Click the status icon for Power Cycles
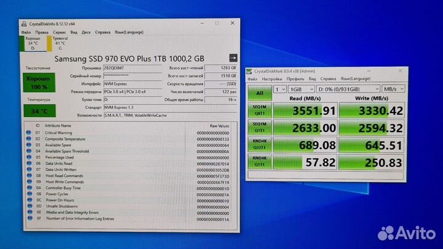This screenshot has height=249, width=443. (x=30, y=194)
